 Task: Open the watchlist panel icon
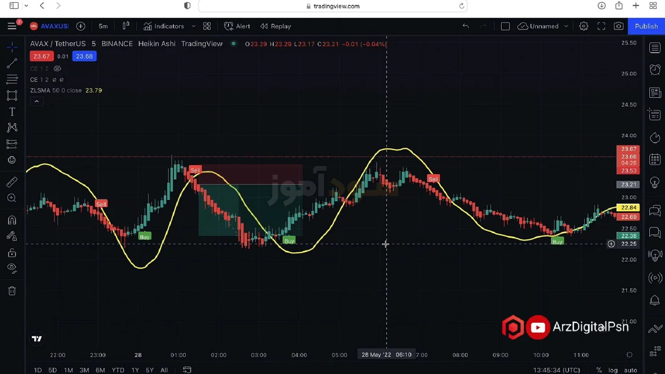(655, 47)
